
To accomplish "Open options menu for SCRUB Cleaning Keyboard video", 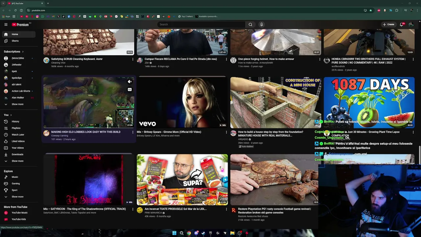I will point(133,59).
